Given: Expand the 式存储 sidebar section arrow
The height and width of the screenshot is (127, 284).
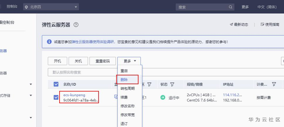Looking at the screenshot, I should pos(31,96).
